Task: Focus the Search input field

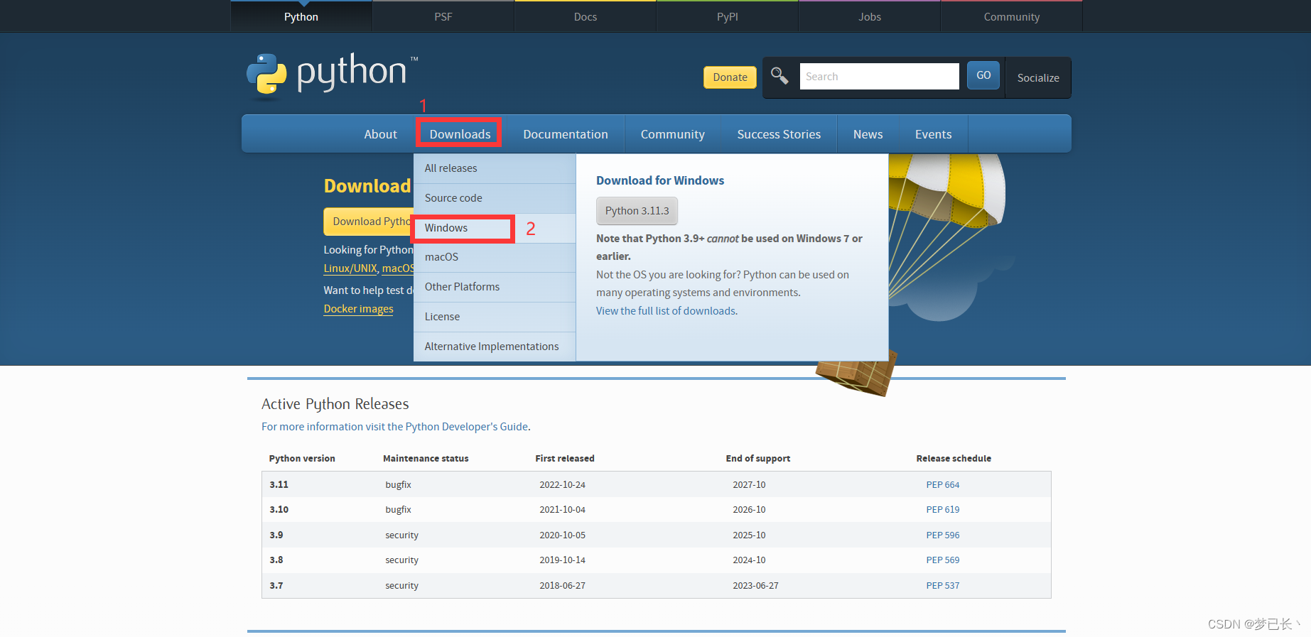Action: click(879, 76)
